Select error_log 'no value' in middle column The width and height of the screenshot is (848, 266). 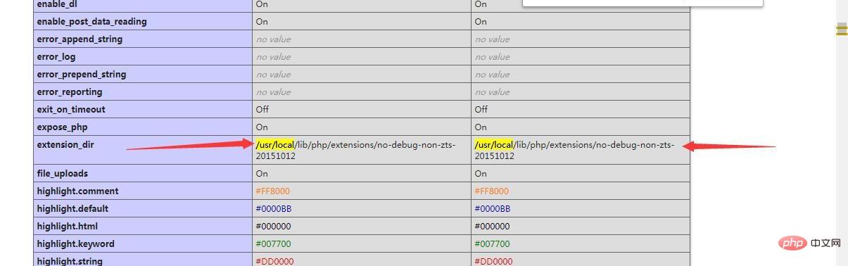click(x=273, y=57)
